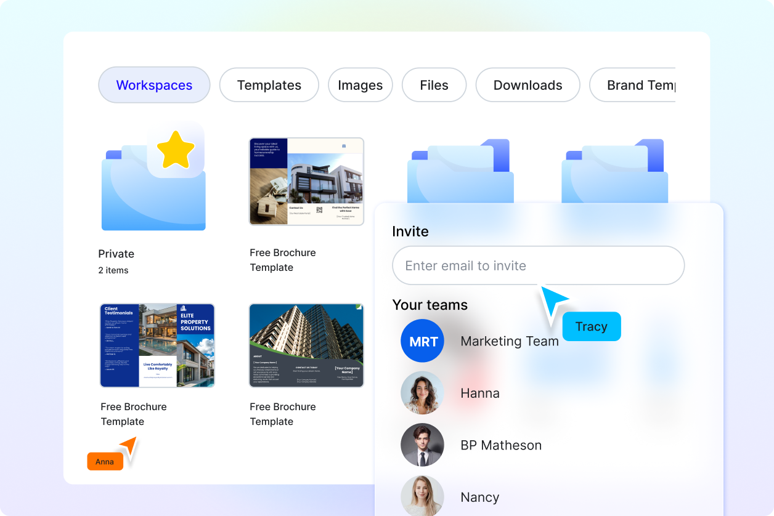Open the high-rise building brochure thumbnail
This screenshot has height=516, width=774.
coord(306,345)
